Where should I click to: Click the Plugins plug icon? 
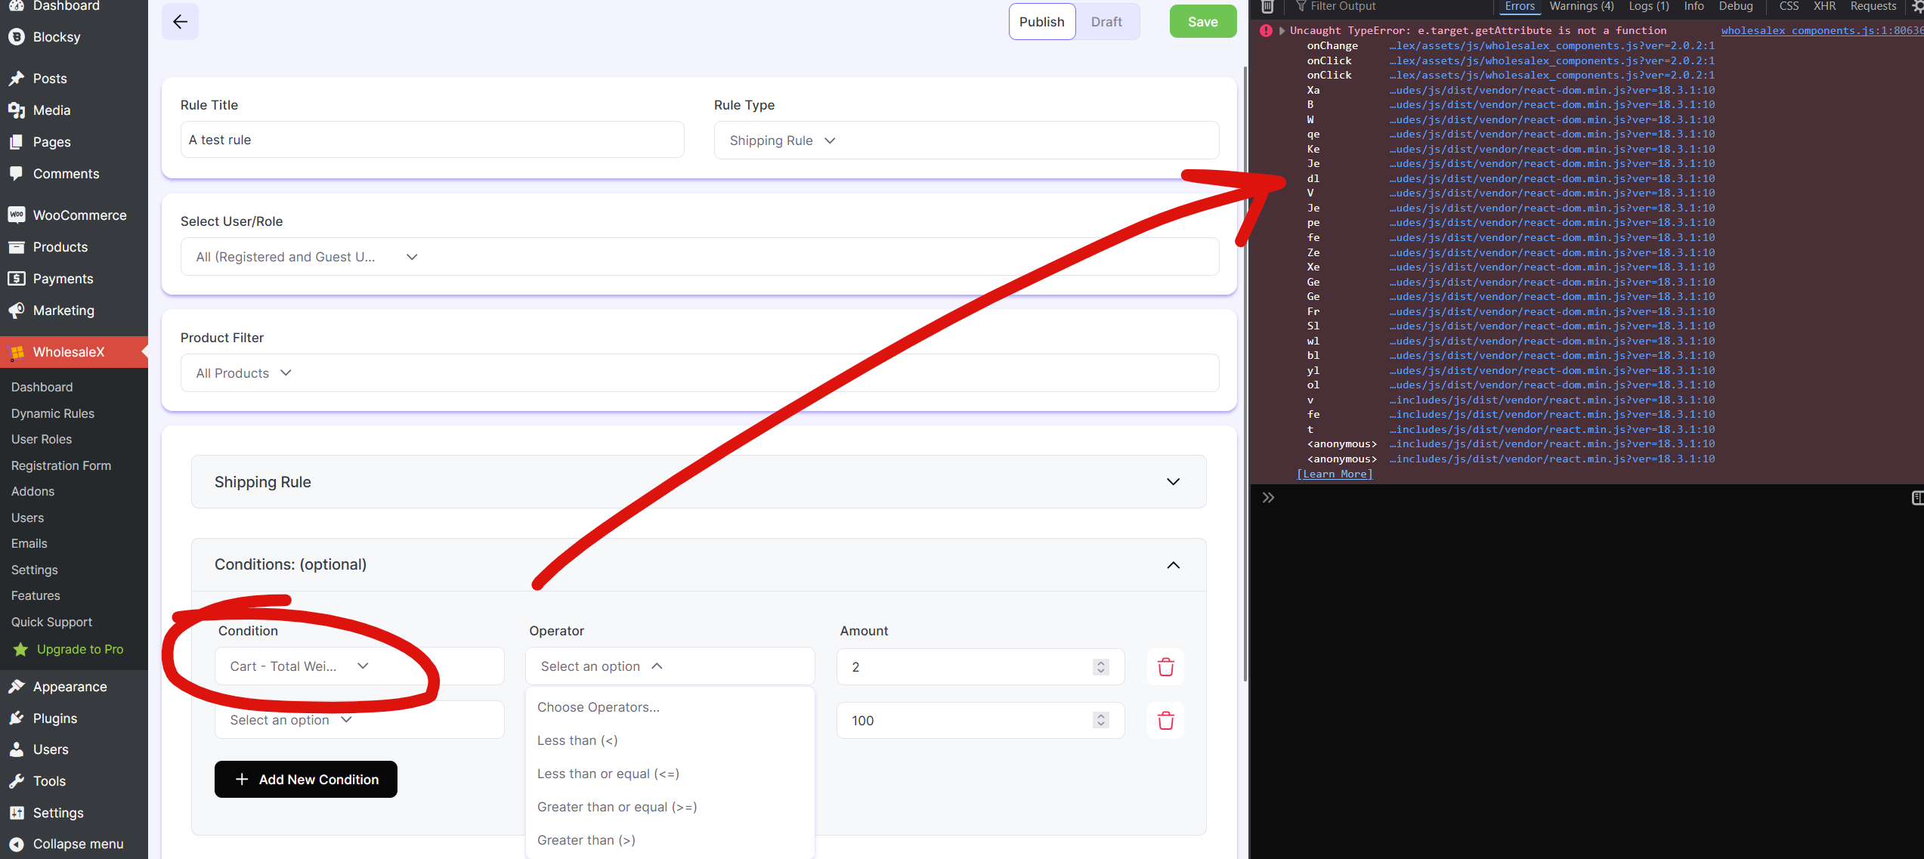[17, 718]
